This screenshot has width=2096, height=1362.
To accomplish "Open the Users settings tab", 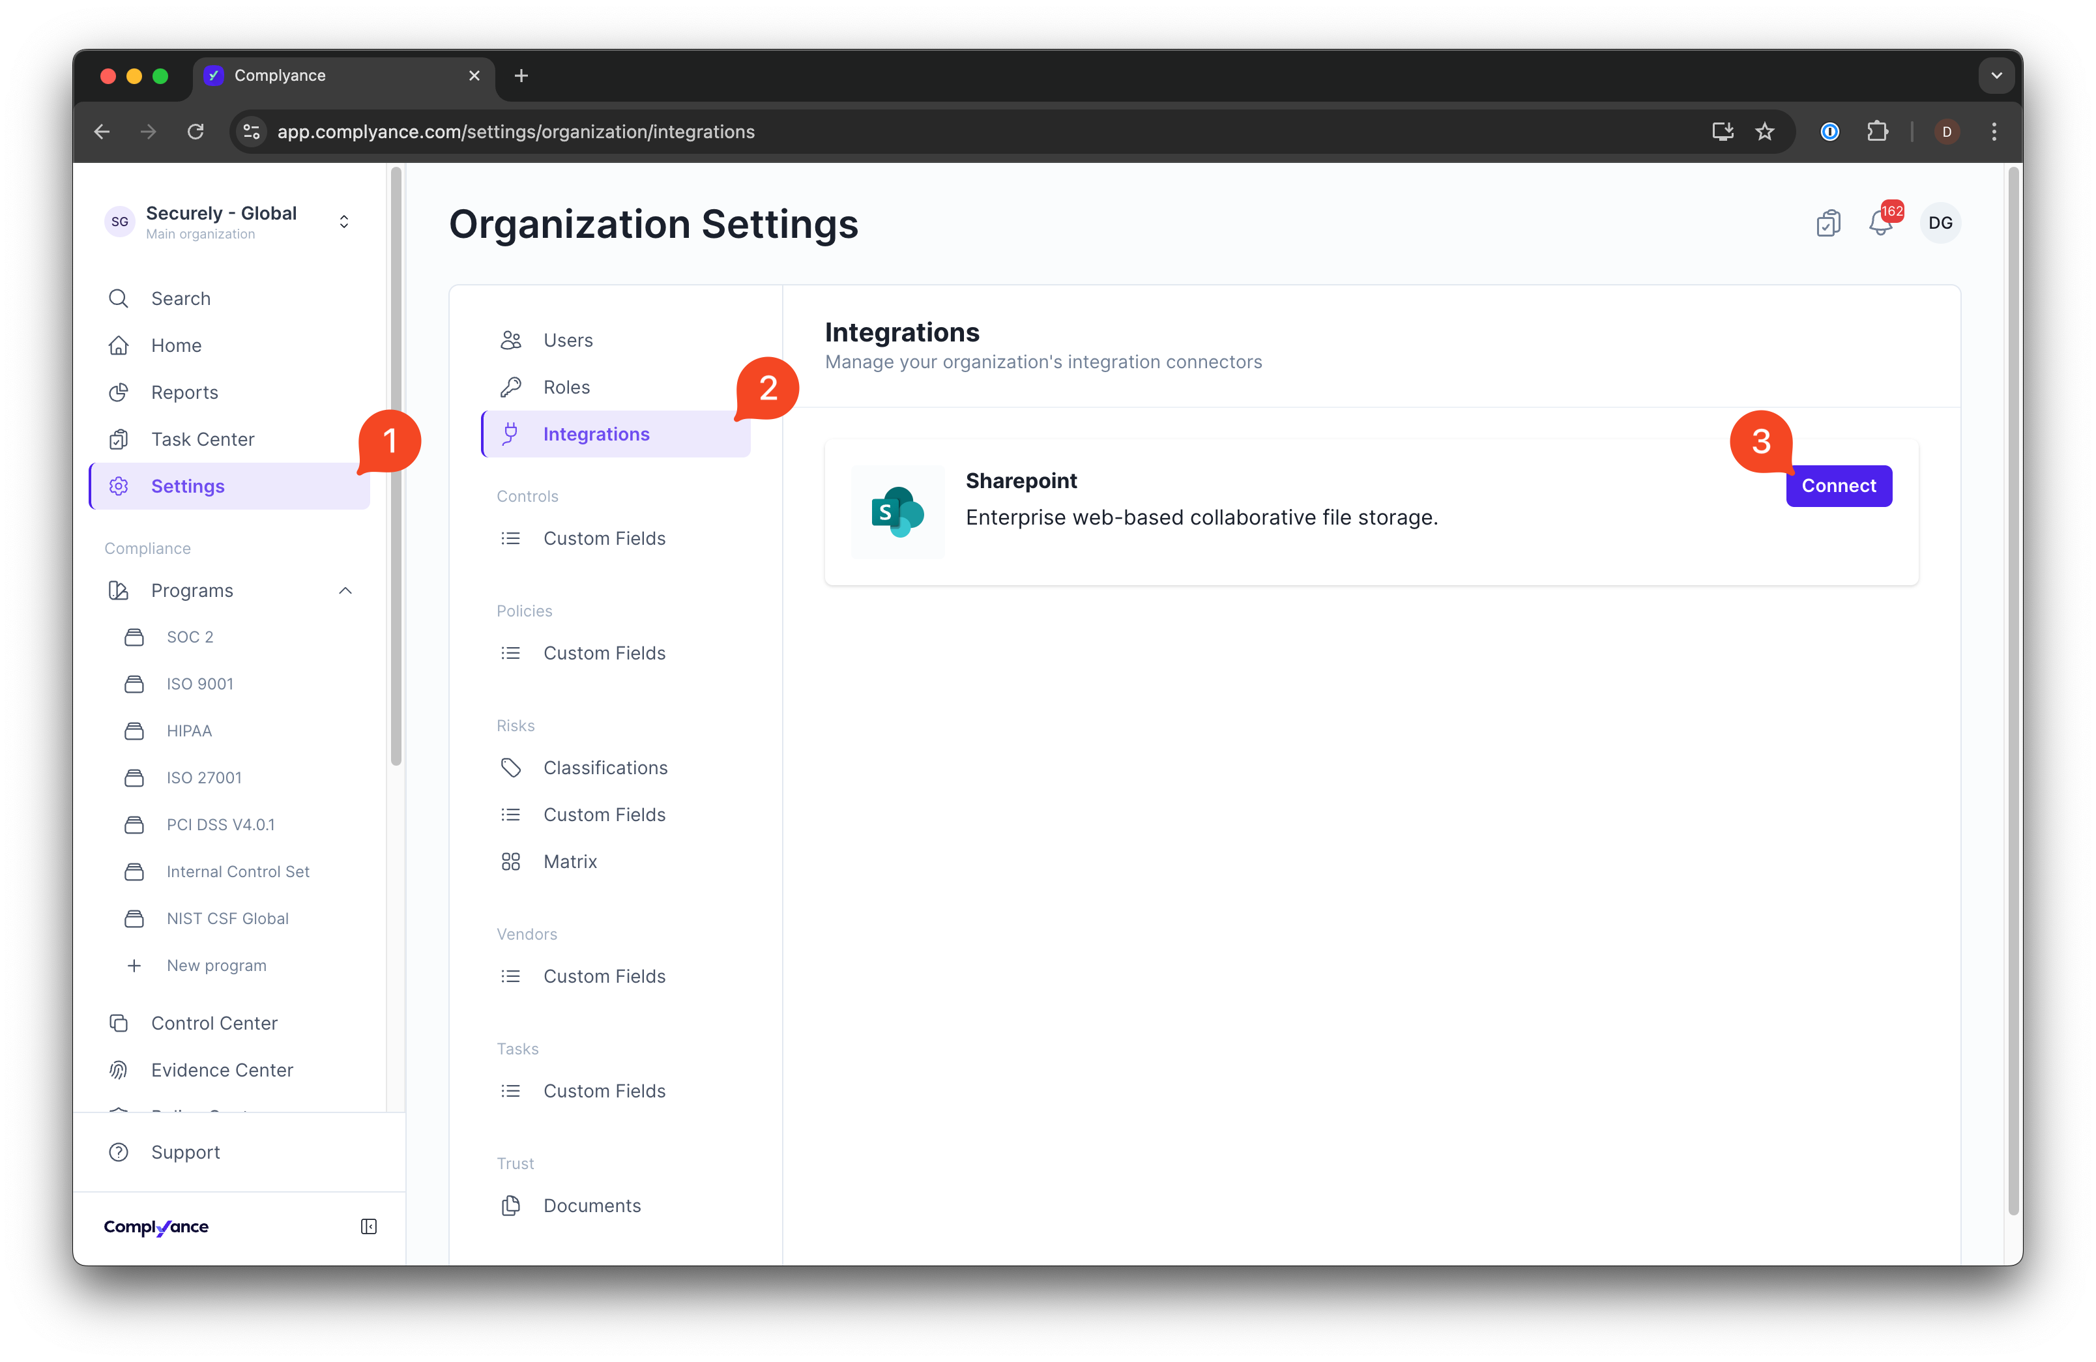I will pos(617,340).
